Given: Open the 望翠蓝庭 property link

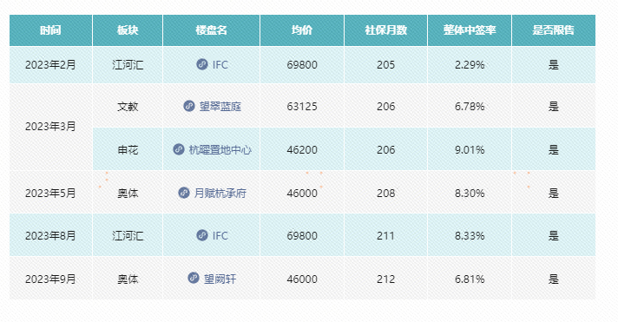Looking at the screenshot, I should pos(220,107).
